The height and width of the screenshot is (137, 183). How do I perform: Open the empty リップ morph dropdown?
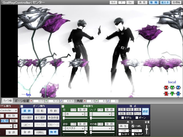102,114
